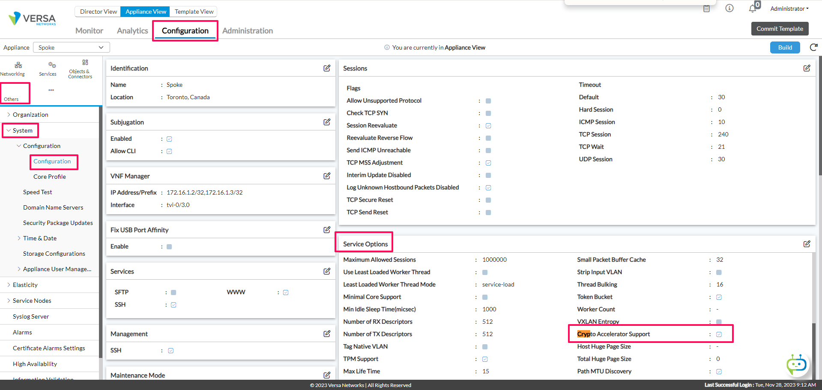Toggle the SFTP service checkbox
This screenshot has width=822, height=390.
pos(173,292)
